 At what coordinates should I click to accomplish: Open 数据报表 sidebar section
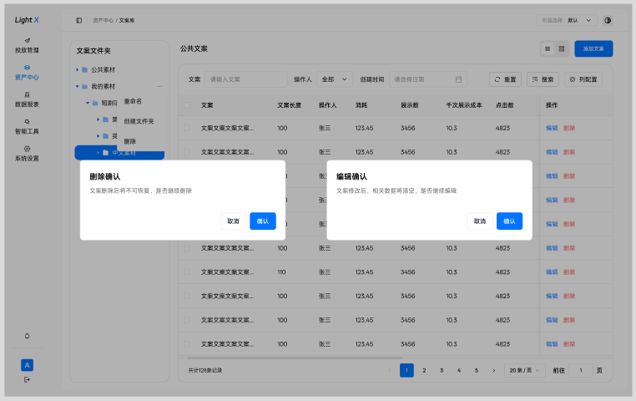point(27,100)
